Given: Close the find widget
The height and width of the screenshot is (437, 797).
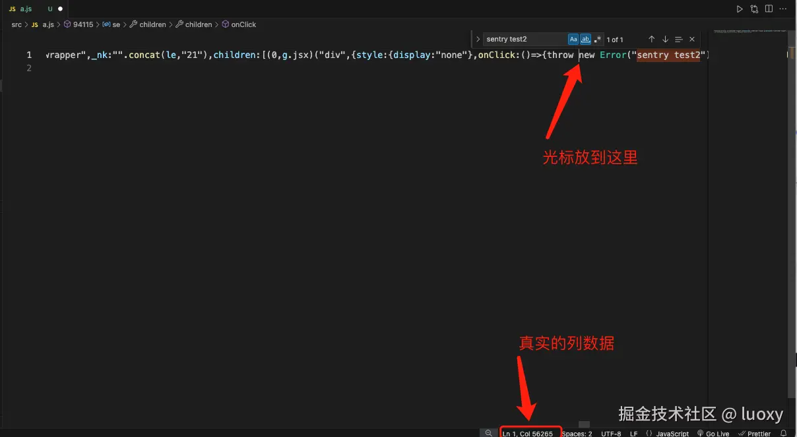Looking at the screenshot, I should pos(692,40).
